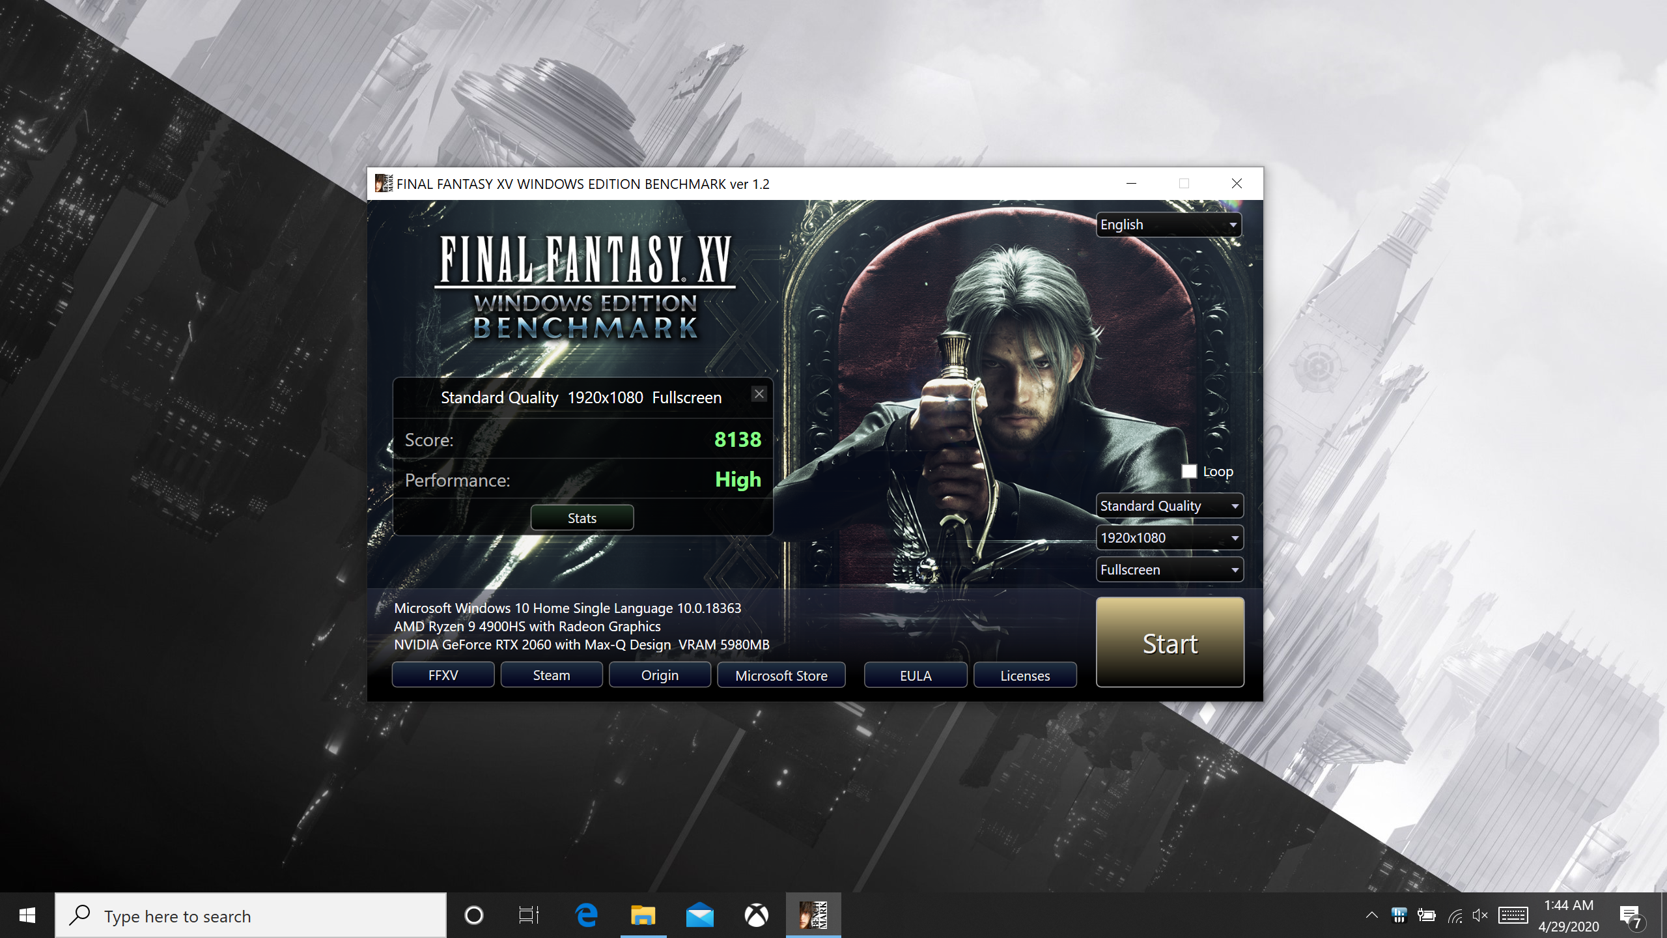This screenshot has width=1667, height=938.
Task: Open the Steam store page button
Action: click(x=552, y=675)
